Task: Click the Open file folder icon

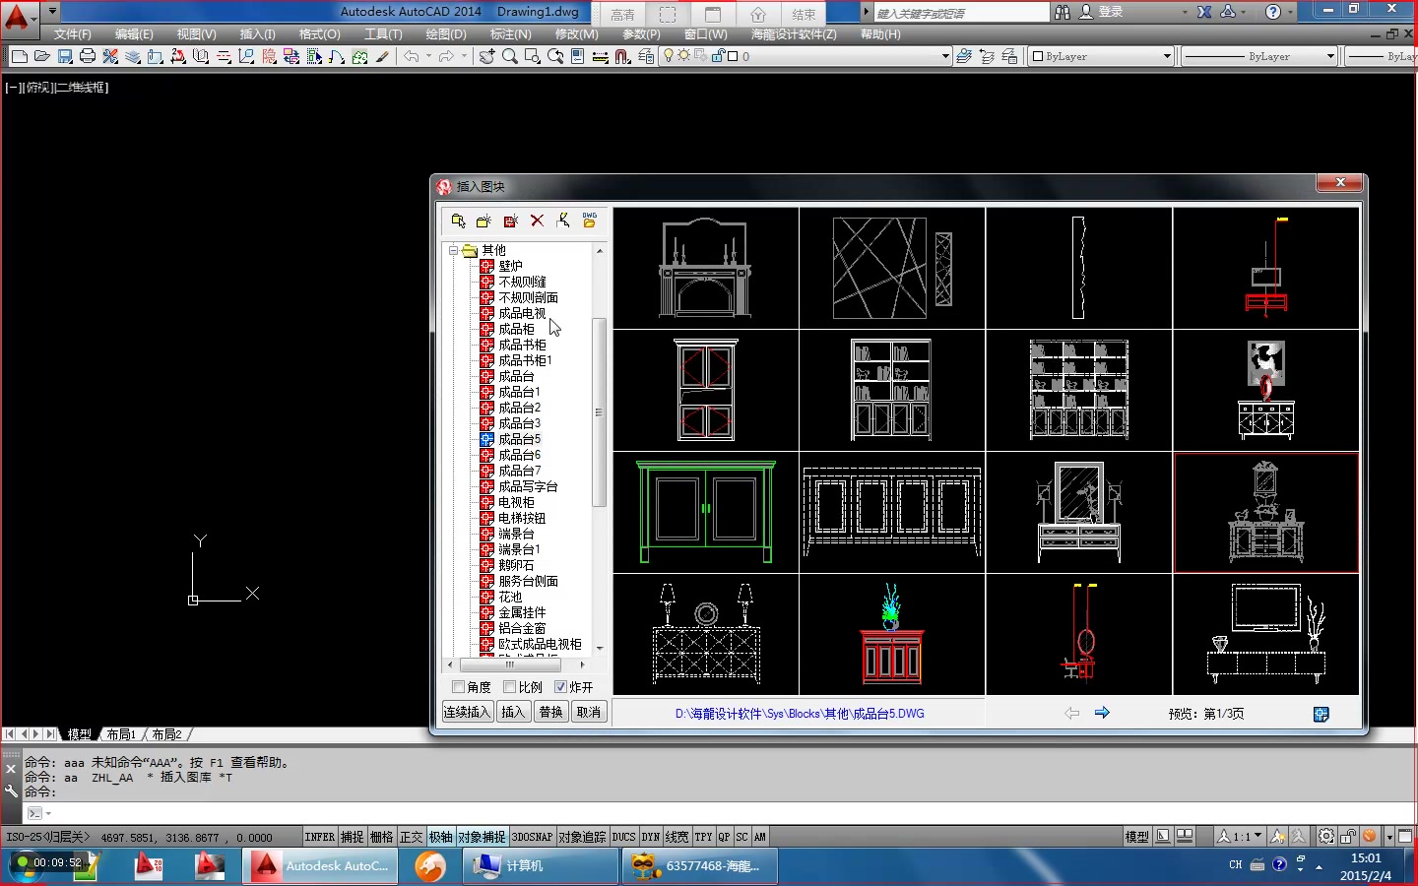Action: (41, 56)
